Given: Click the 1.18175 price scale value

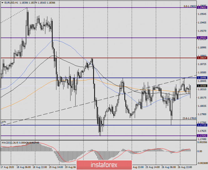Looking at the screenshot, I should [202, 98].
